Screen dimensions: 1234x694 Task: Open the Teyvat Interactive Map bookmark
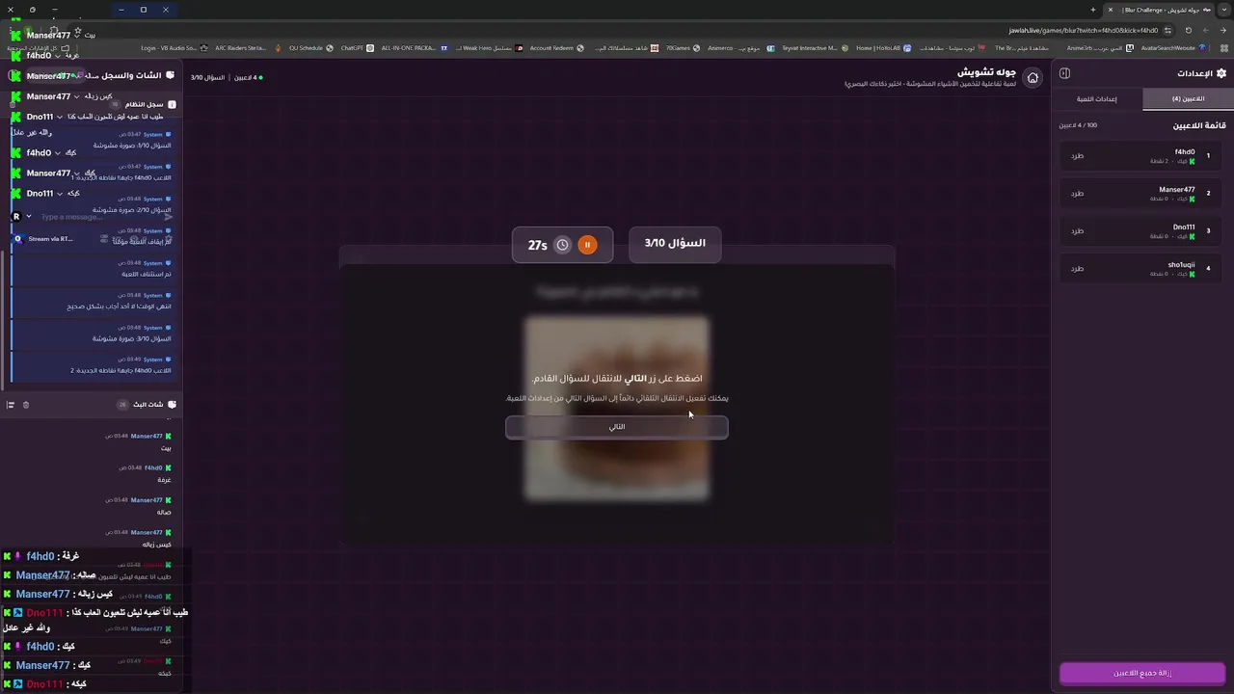(x=815, y=47)
